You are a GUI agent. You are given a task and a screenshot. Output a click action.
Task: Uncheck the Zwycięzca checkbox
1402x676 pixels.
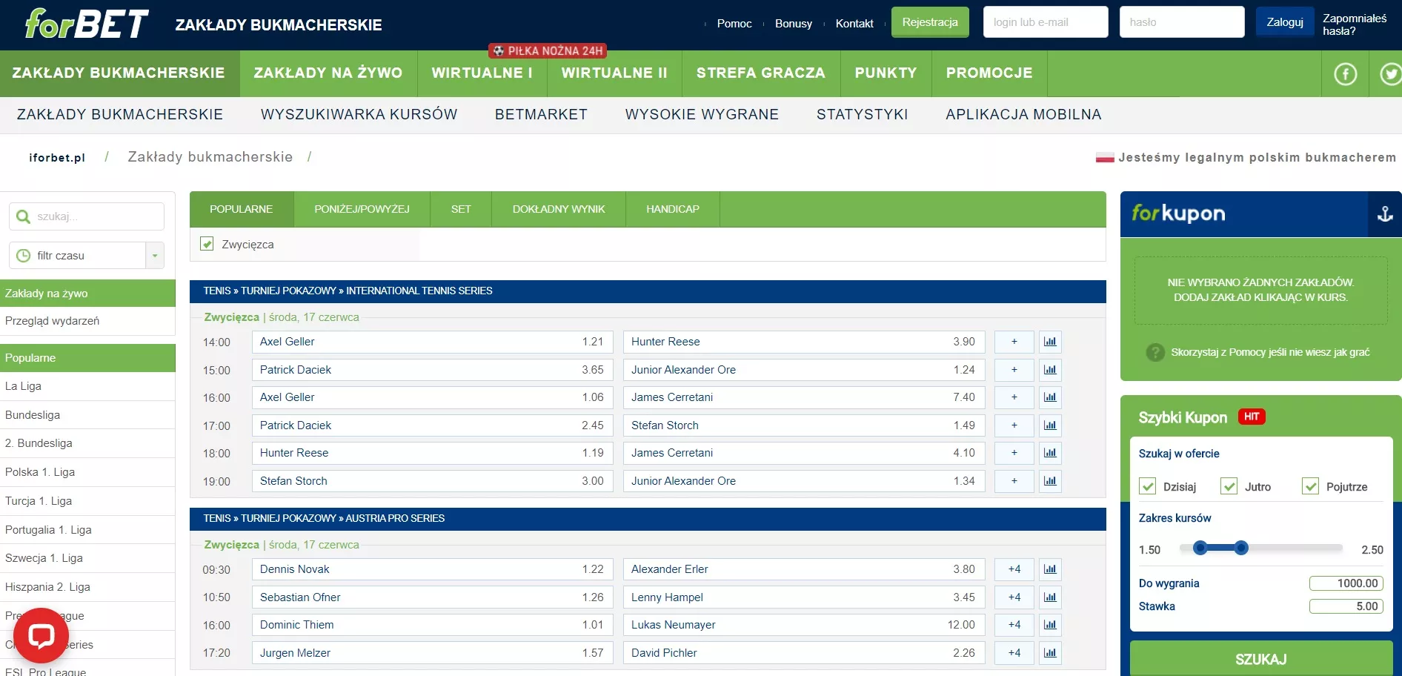[x=207, y=244]
